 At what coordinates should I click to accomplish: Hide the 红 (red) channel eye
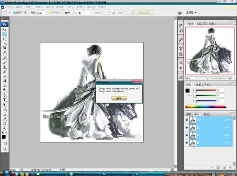click(187, 127)
